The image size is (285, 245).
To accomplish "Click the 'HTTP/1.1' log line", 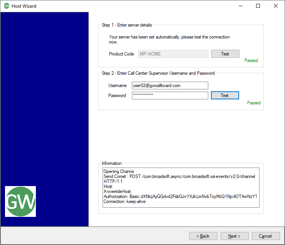I will click(x=113, y=181).
